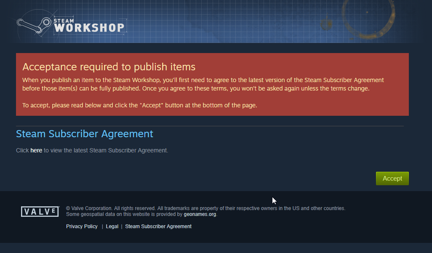Screen dimensions: 432x253
Task: Click the 'Some geospatial data' footer text
Action: pyautogui.click(x=124, y=214)
